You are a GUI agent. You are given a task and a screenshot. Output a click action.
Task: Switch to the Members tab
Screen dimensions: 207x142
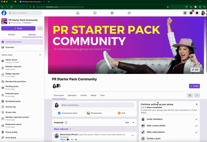[72, 95]
